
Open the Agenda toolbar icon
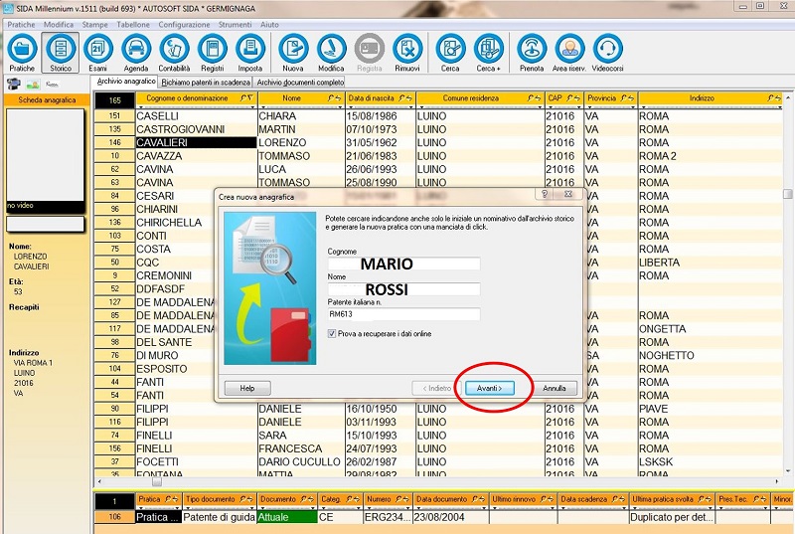coord(136,50)
